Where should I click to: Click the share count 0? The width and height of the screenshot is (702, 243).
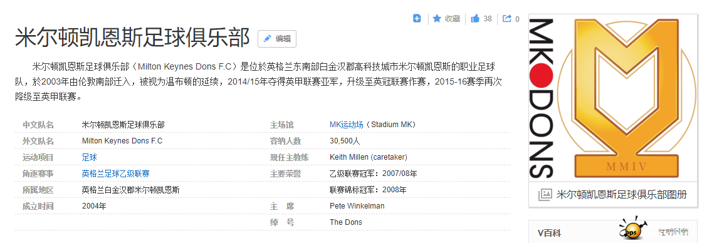(x=517, y=19)
